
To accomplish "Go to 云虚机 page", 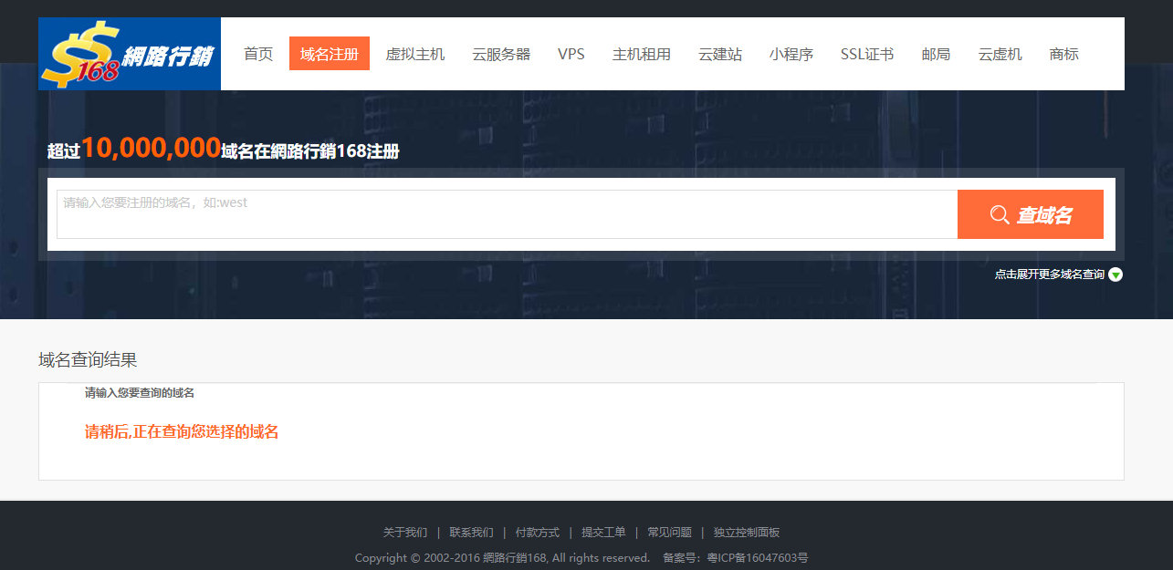I will [x=1000, y=54].
